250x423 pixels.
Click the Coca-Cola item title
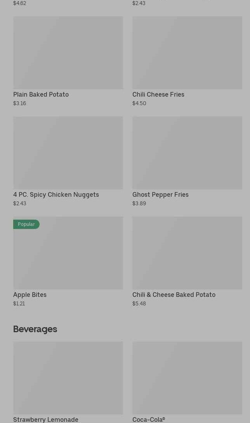[x=148, y=419]
